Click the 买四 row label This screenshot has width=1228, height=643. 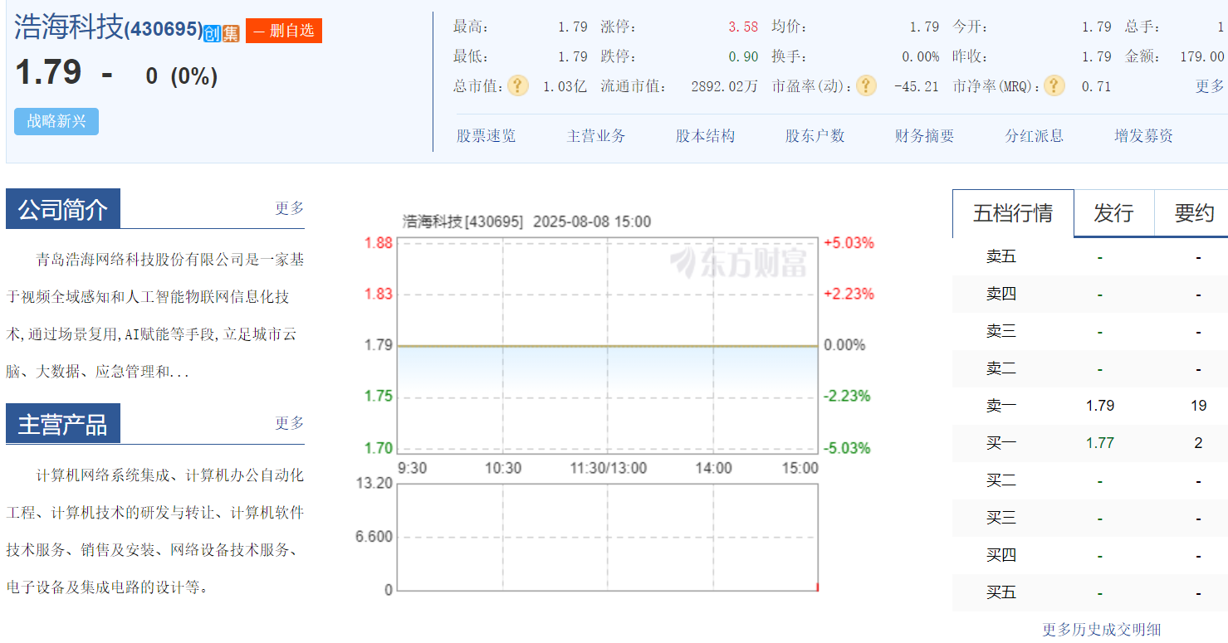tap(1001, 555)
